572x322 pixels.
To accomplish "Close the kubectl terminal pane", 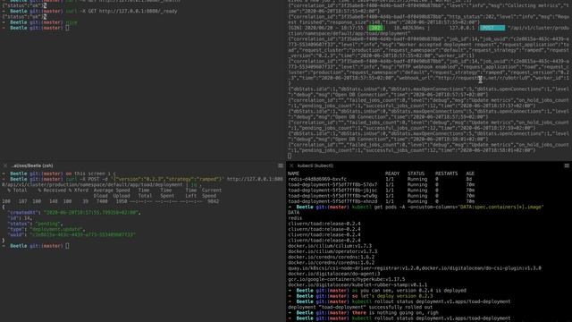I will 291,165.
